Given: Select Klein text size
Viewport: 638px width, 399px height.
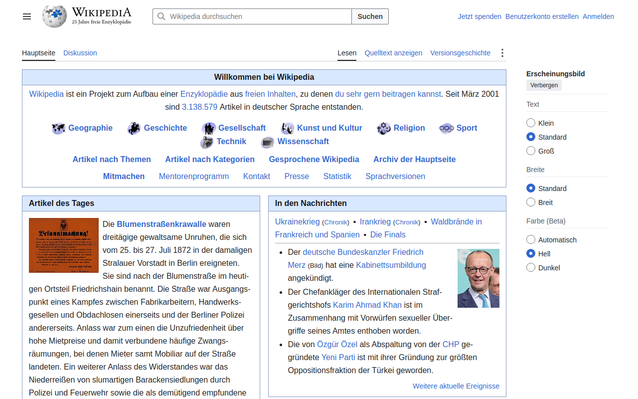Looking at the screenshot, I should coord(531,123).
